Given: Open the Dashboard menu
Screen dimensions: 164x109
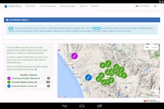Looking at the screenshot, I should [x=30, y=6].
